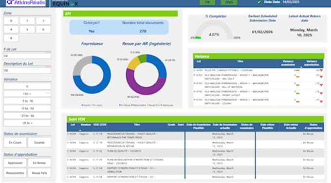Click red down arrow in BILL OF MATERIAL row
Viewport: 331px width, 183px height.
point(321,85)
